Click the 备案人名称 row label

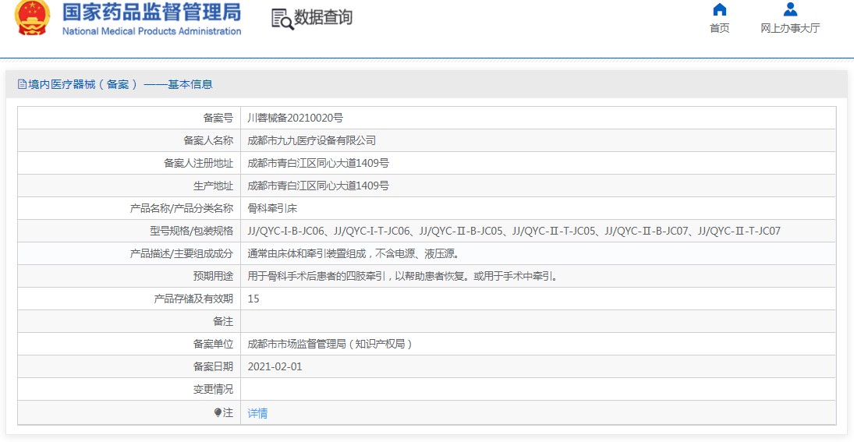[208, 140]
